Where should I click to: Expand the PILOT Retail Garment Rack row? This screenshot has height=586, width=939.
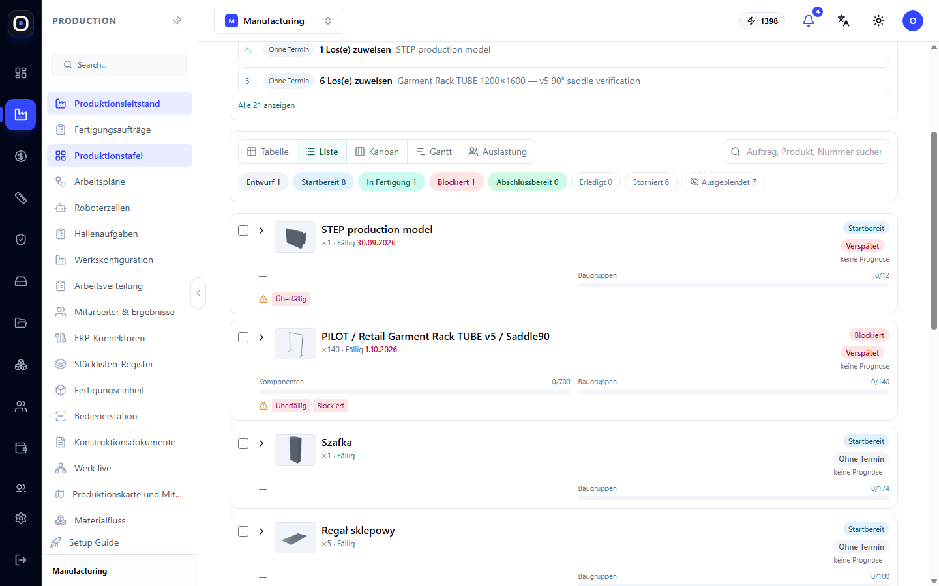[x=261, y=337]
